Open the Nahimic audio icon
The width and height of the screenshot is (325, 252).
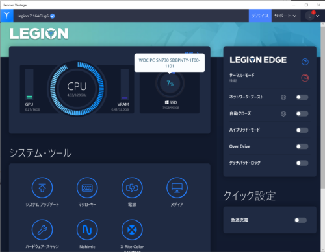click(x=87, y=230)
